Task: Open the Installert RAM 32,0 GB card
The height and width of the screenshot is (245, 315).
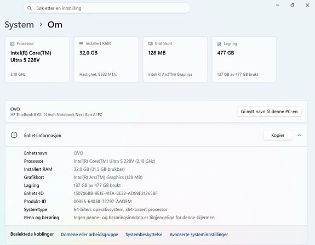Action: (x=106, y=59)
